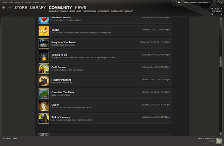
Task: Open the Help menu
Action: tap(43, 2)
